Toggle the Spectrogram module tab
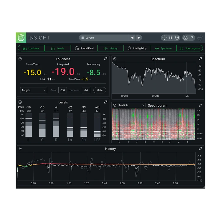221x221 pixels. 190,48
